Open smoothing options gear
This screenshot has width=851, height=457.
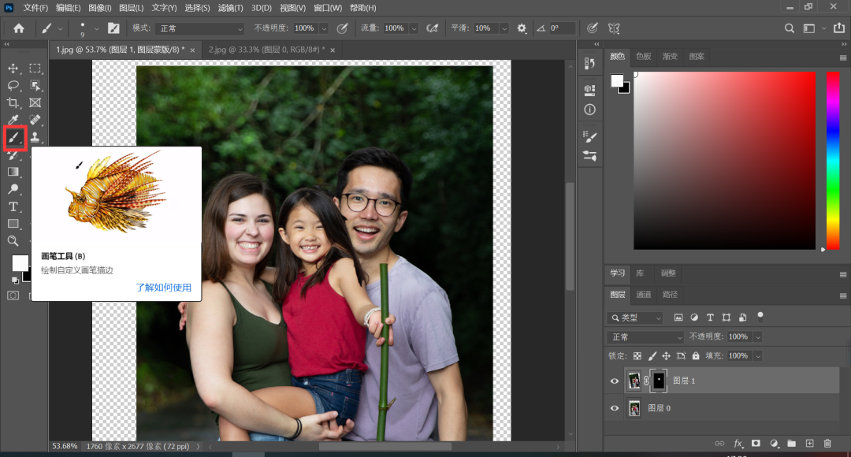tap(522, 28)
